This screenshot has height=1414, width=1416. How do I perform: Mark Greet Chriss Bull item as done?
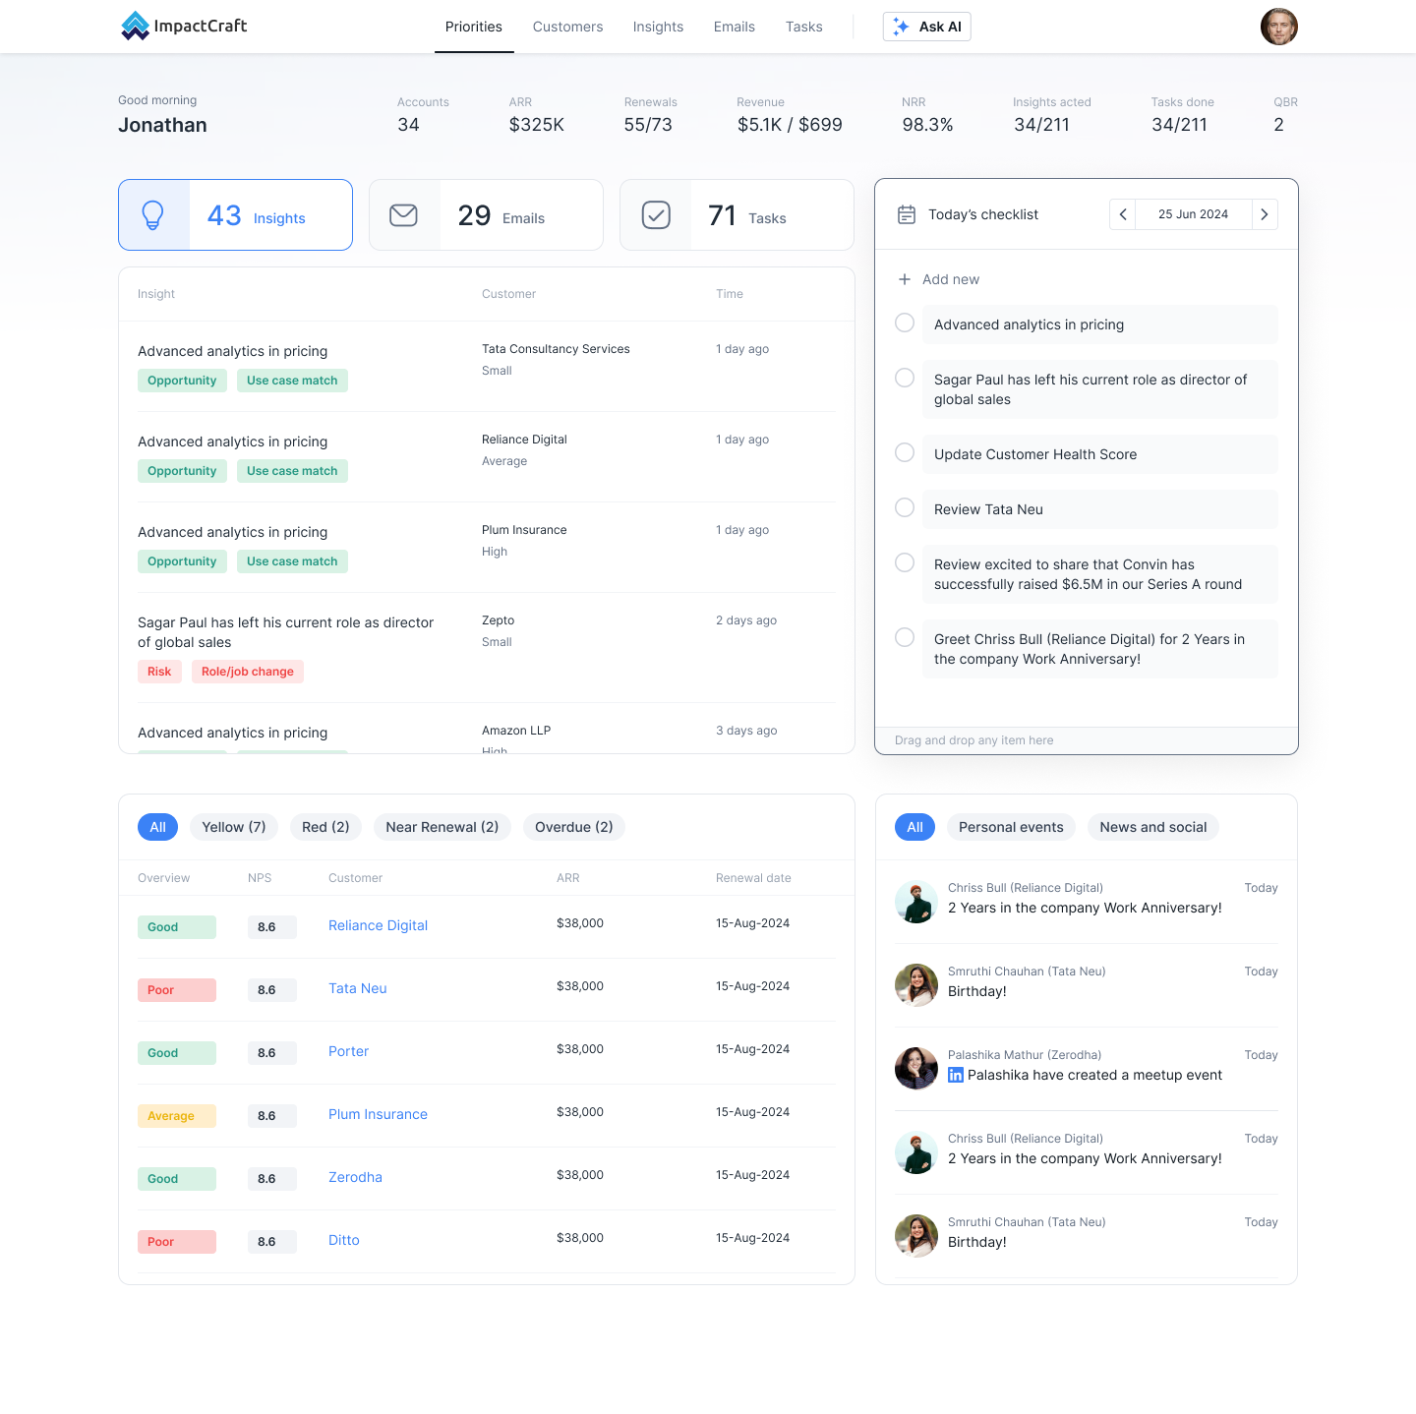coord(905,637)
